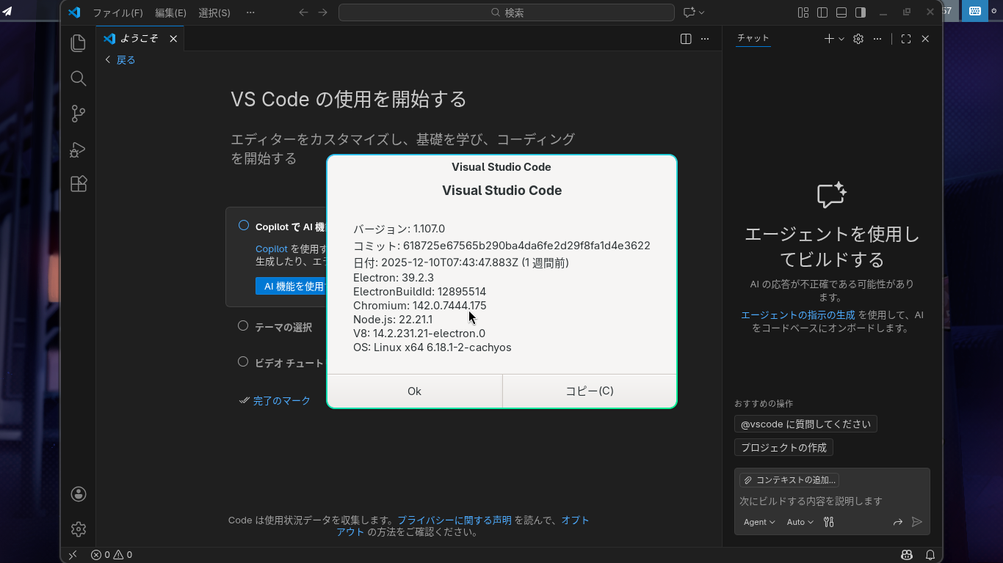1003x563 pixels.
Task: Open the ファイル(F) menu
Action: point(117,12)
